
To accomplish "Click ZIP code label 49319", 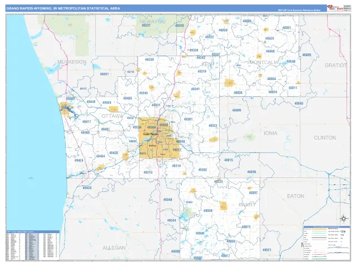I will [202, 71].
